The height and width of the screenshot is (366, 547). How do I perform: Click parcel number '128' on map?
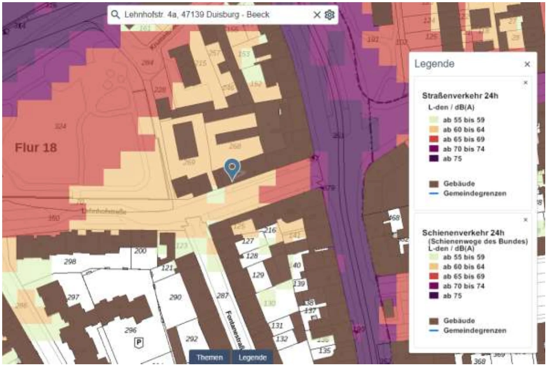pos(252,256)
